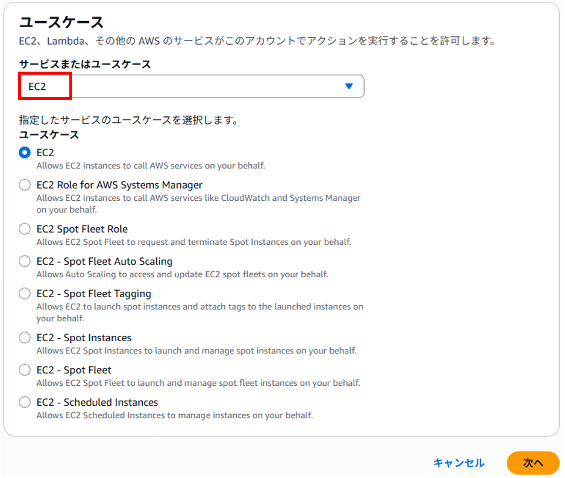
Task: Click 'EC2 - Spot Fleet Tagging' label text
Action: (94, 294)
